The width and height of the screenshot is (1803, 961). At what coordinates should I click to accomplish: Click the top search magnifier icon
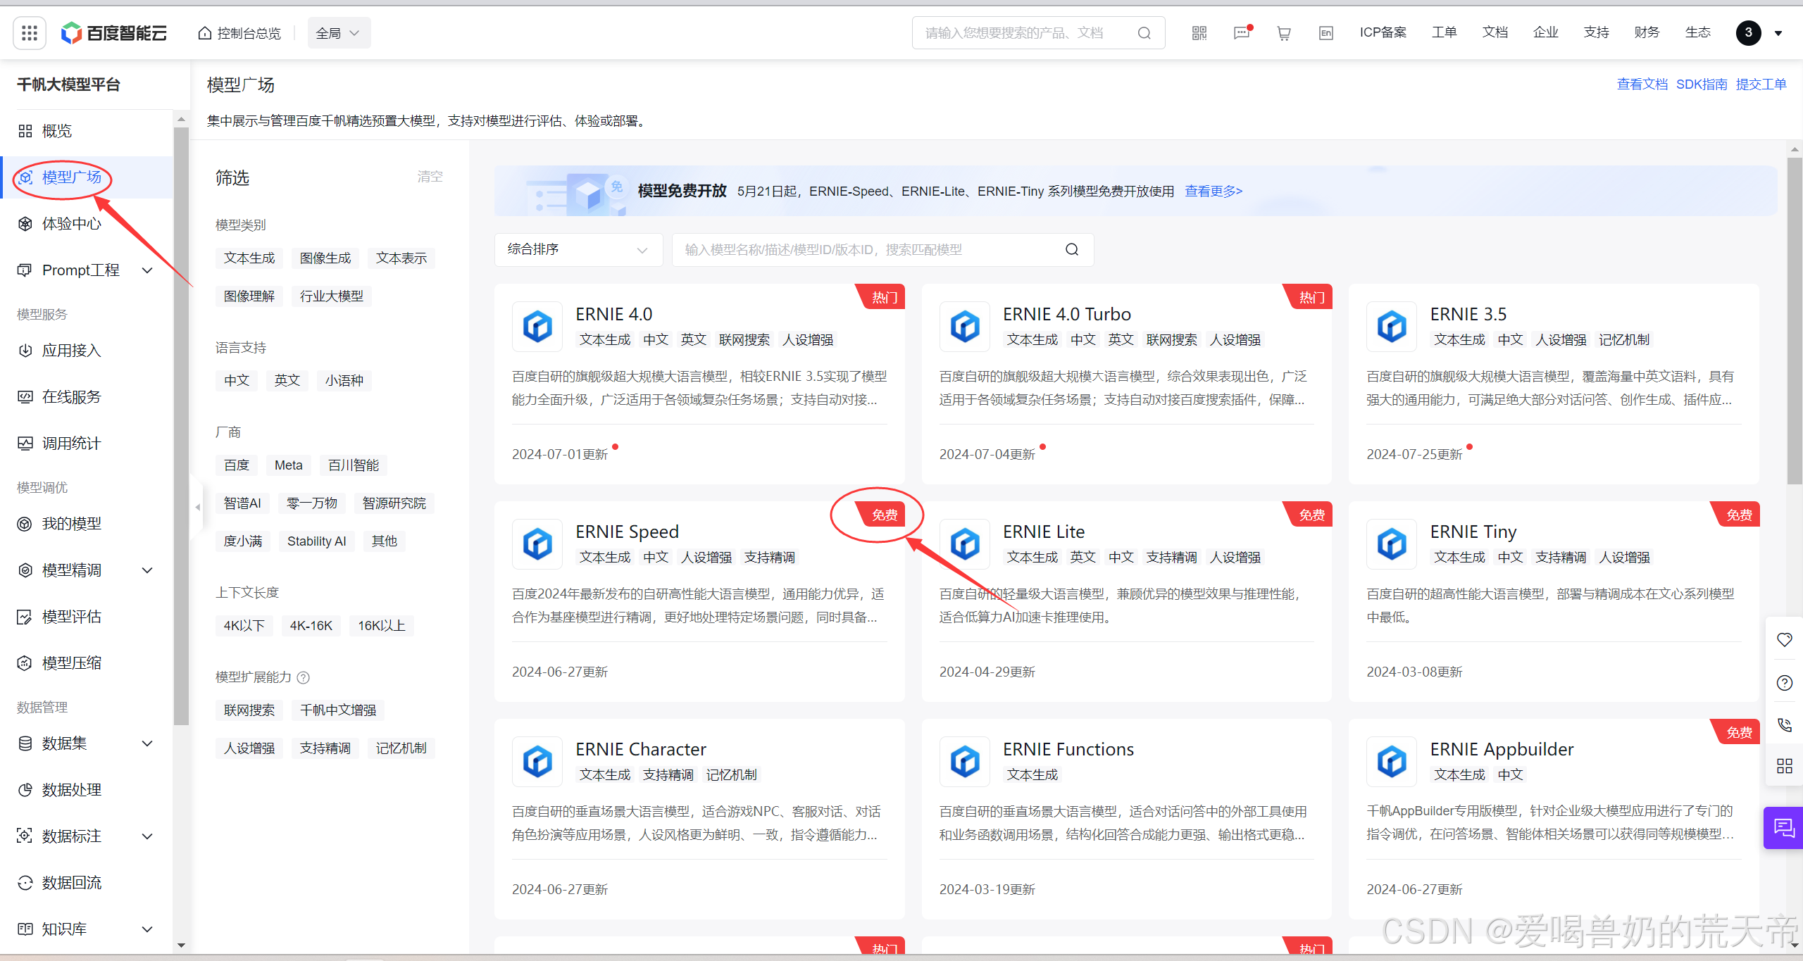1144,33
